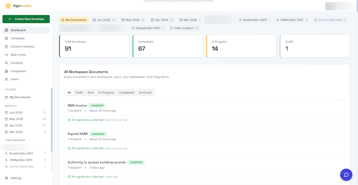This screenshot has height=185, width=358.
Task: Click the Contract Analysis icon
Action: point(6,47)
